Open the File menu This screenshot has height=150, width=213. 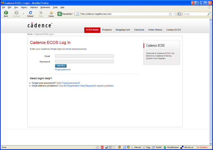[x=4, y=7]
